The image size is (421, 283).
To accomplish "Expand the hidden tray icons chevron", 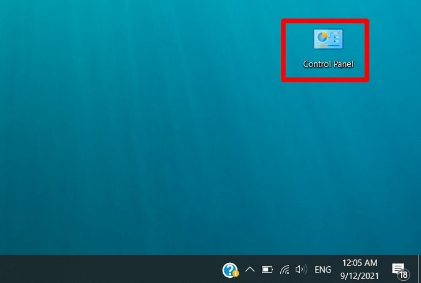I will click(250, 269).
